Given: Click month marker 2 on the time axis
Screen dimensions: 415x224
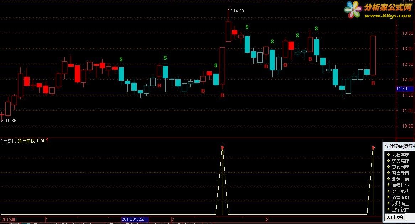Looking at the screenshot, I should [173, 219].
